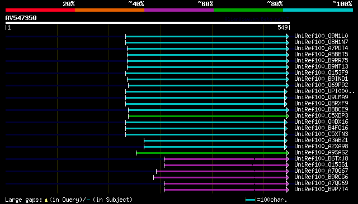Viewport: 358px width, 204px height.
Task: Click the arrowhead ending the Q9M1L0 alignment bar
Action: point(288,36)
